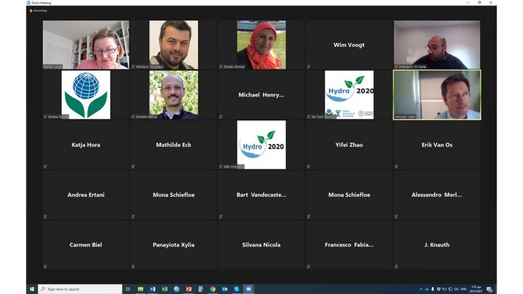Image resolution: width=523 pixels, height=294 pixels.
Task: Click Erik Van Os's participant tile
Action: pos(437,145)
